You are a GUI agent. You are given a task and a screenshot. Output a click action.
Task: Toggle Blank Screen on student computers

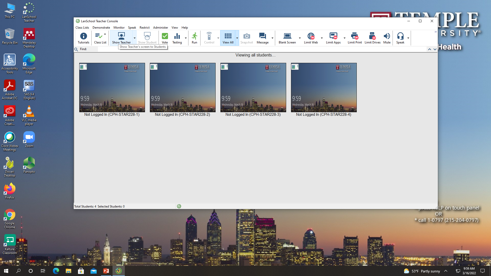point(287,38)
